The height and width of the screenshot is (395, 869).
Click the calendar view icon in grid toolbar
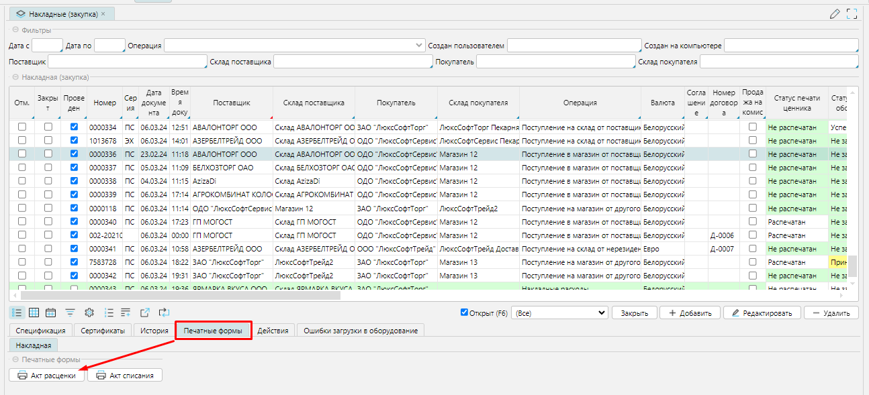click(50, 313)
